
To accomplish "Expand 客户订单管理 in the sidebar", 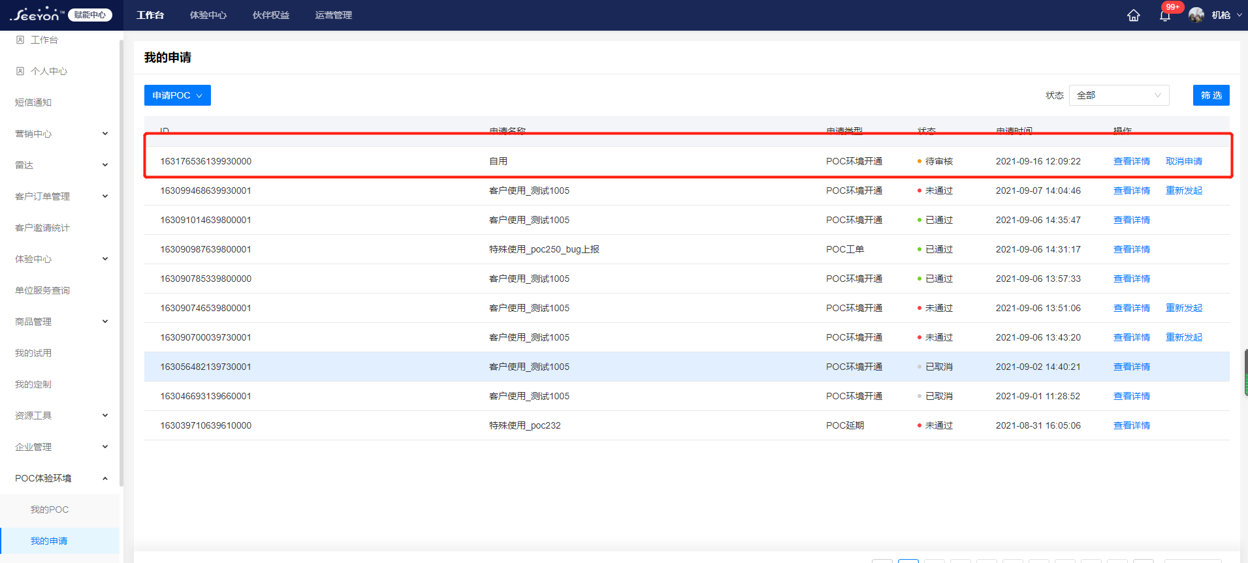I will (x=105, y=196).
